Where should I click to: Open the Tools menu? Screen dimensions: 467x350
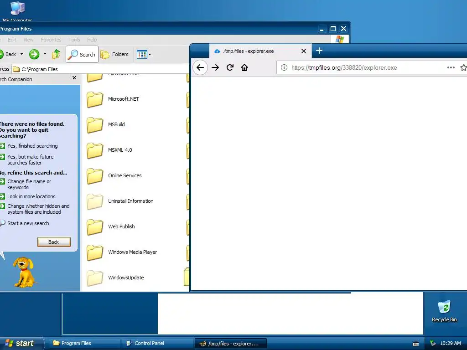pos(74,40)
